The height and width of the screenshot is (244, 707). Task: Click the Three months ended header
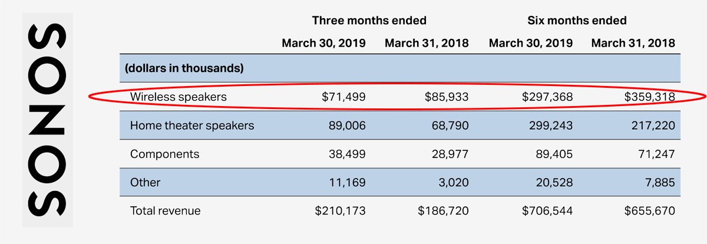click(369, 21)
